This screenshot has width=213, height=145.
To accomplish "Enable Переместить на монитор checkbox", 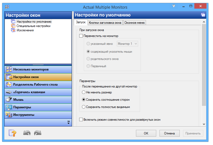I will click(x=81, y=36).
